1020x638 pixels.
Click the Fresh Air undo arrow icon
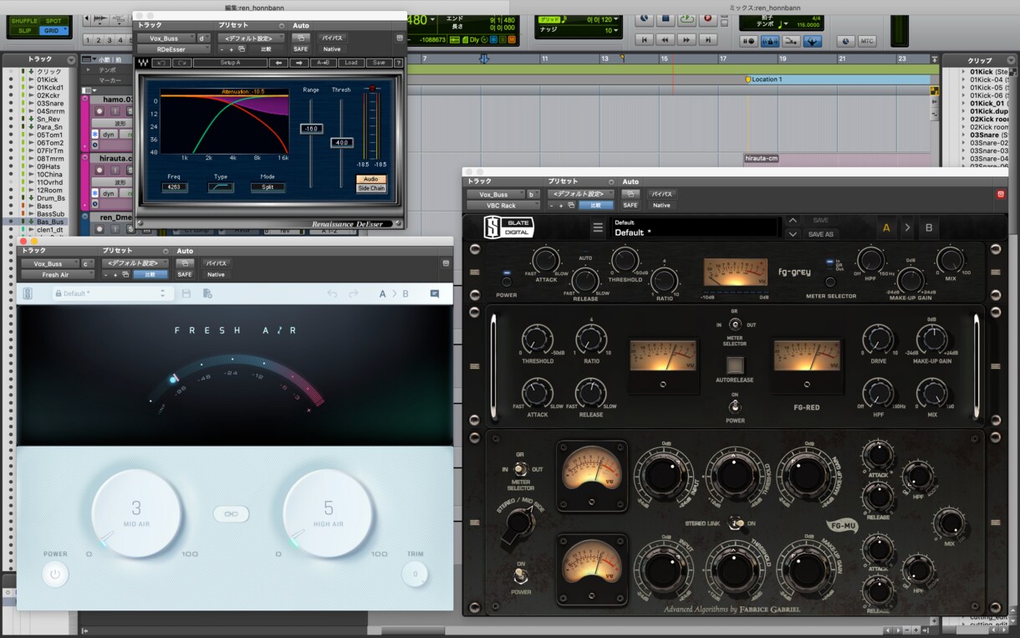pos(332,293)
